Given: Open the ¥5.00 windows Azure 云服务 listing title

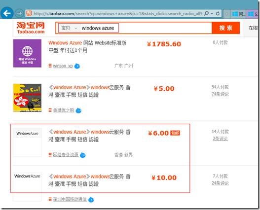Looking at the screenshot, I should coord(89,91).
